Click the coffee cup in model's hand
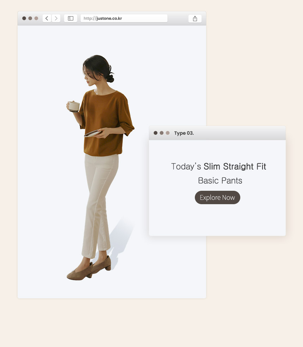 click(74, 106)
